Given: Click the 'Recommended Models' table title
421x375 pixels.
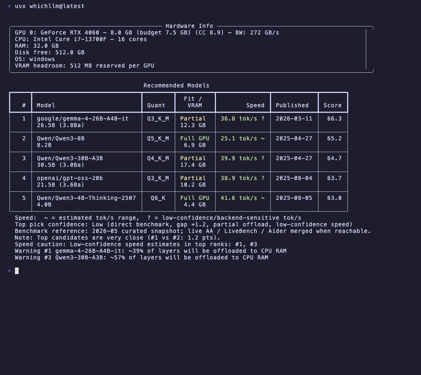Looking at the screenshot, I should [x=176, y=86].
